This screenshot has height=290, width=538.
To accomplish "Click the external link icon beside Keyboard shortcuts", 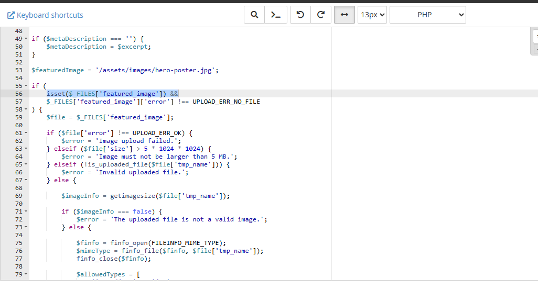I will click(11, 15).
